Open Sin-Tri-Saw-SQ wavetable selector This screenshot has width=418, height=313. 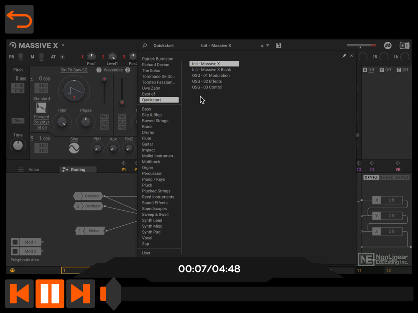tap(74, 70)
